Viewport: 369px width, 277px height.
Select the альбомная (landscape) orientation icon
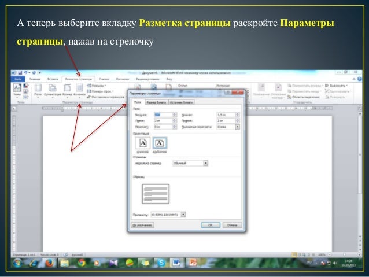[160, 143]
